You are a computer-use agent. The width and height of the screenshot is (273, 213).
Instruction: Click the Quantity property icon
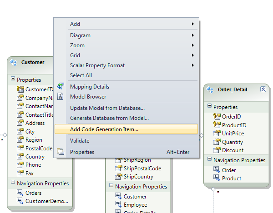pos(217,142)
